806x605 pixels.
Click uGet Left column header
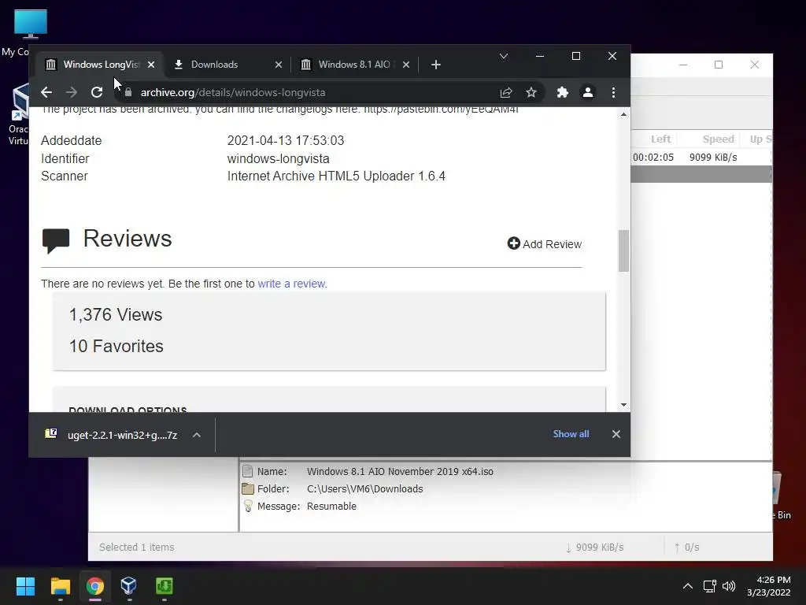coord(660,139)
